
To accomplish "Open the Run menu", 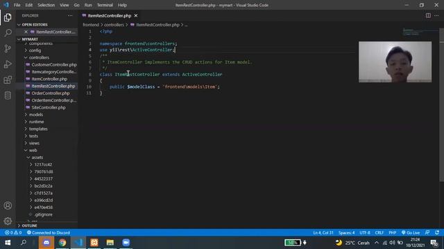I will point(88,5).
